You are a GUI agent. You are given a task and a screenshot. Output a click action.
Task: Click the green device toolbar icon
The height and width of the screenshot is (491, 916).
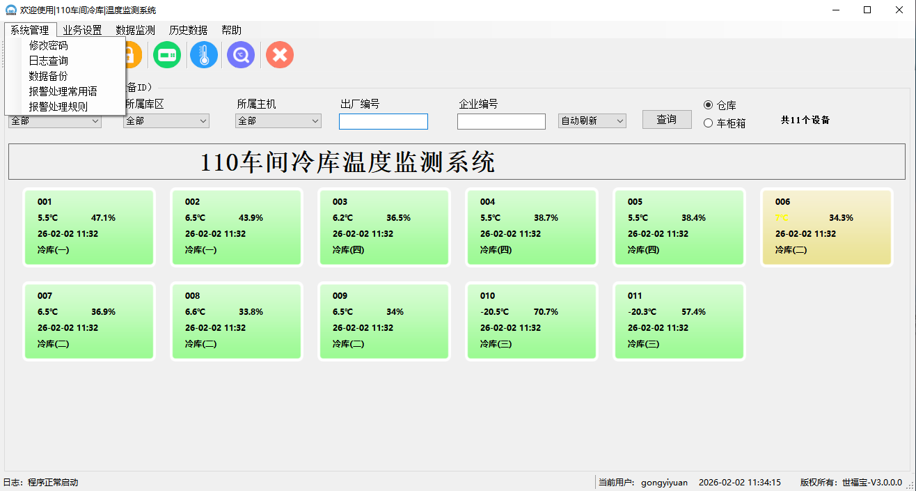pyautogui.click(x=167, y=54)
